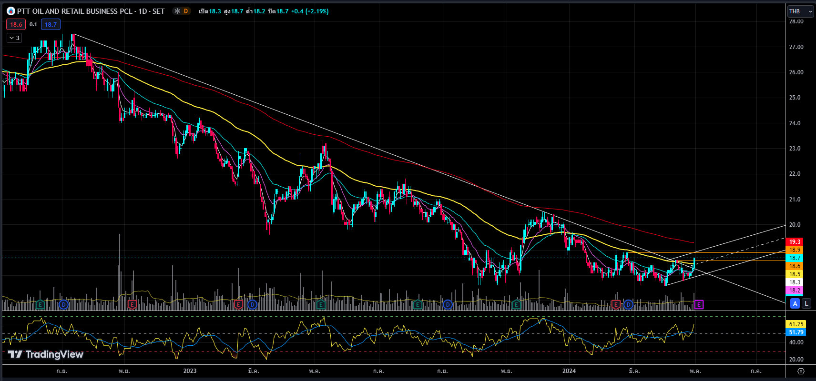Click the orange D delayed-data badge

(186, 11)
